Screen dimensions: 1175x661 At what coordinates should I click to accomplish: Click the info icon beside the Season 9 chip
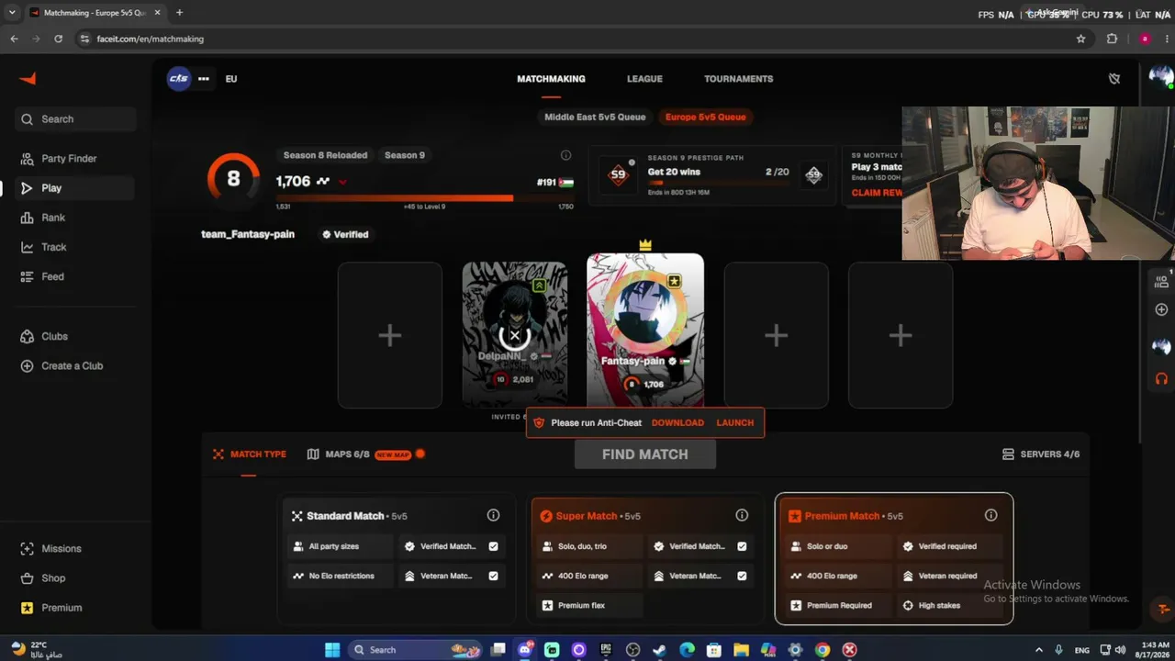565,155
